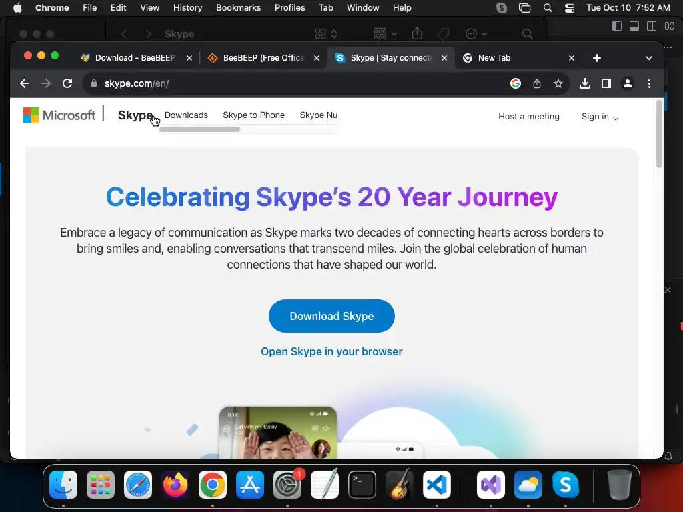Open the Profiles menu

[289, 8]
